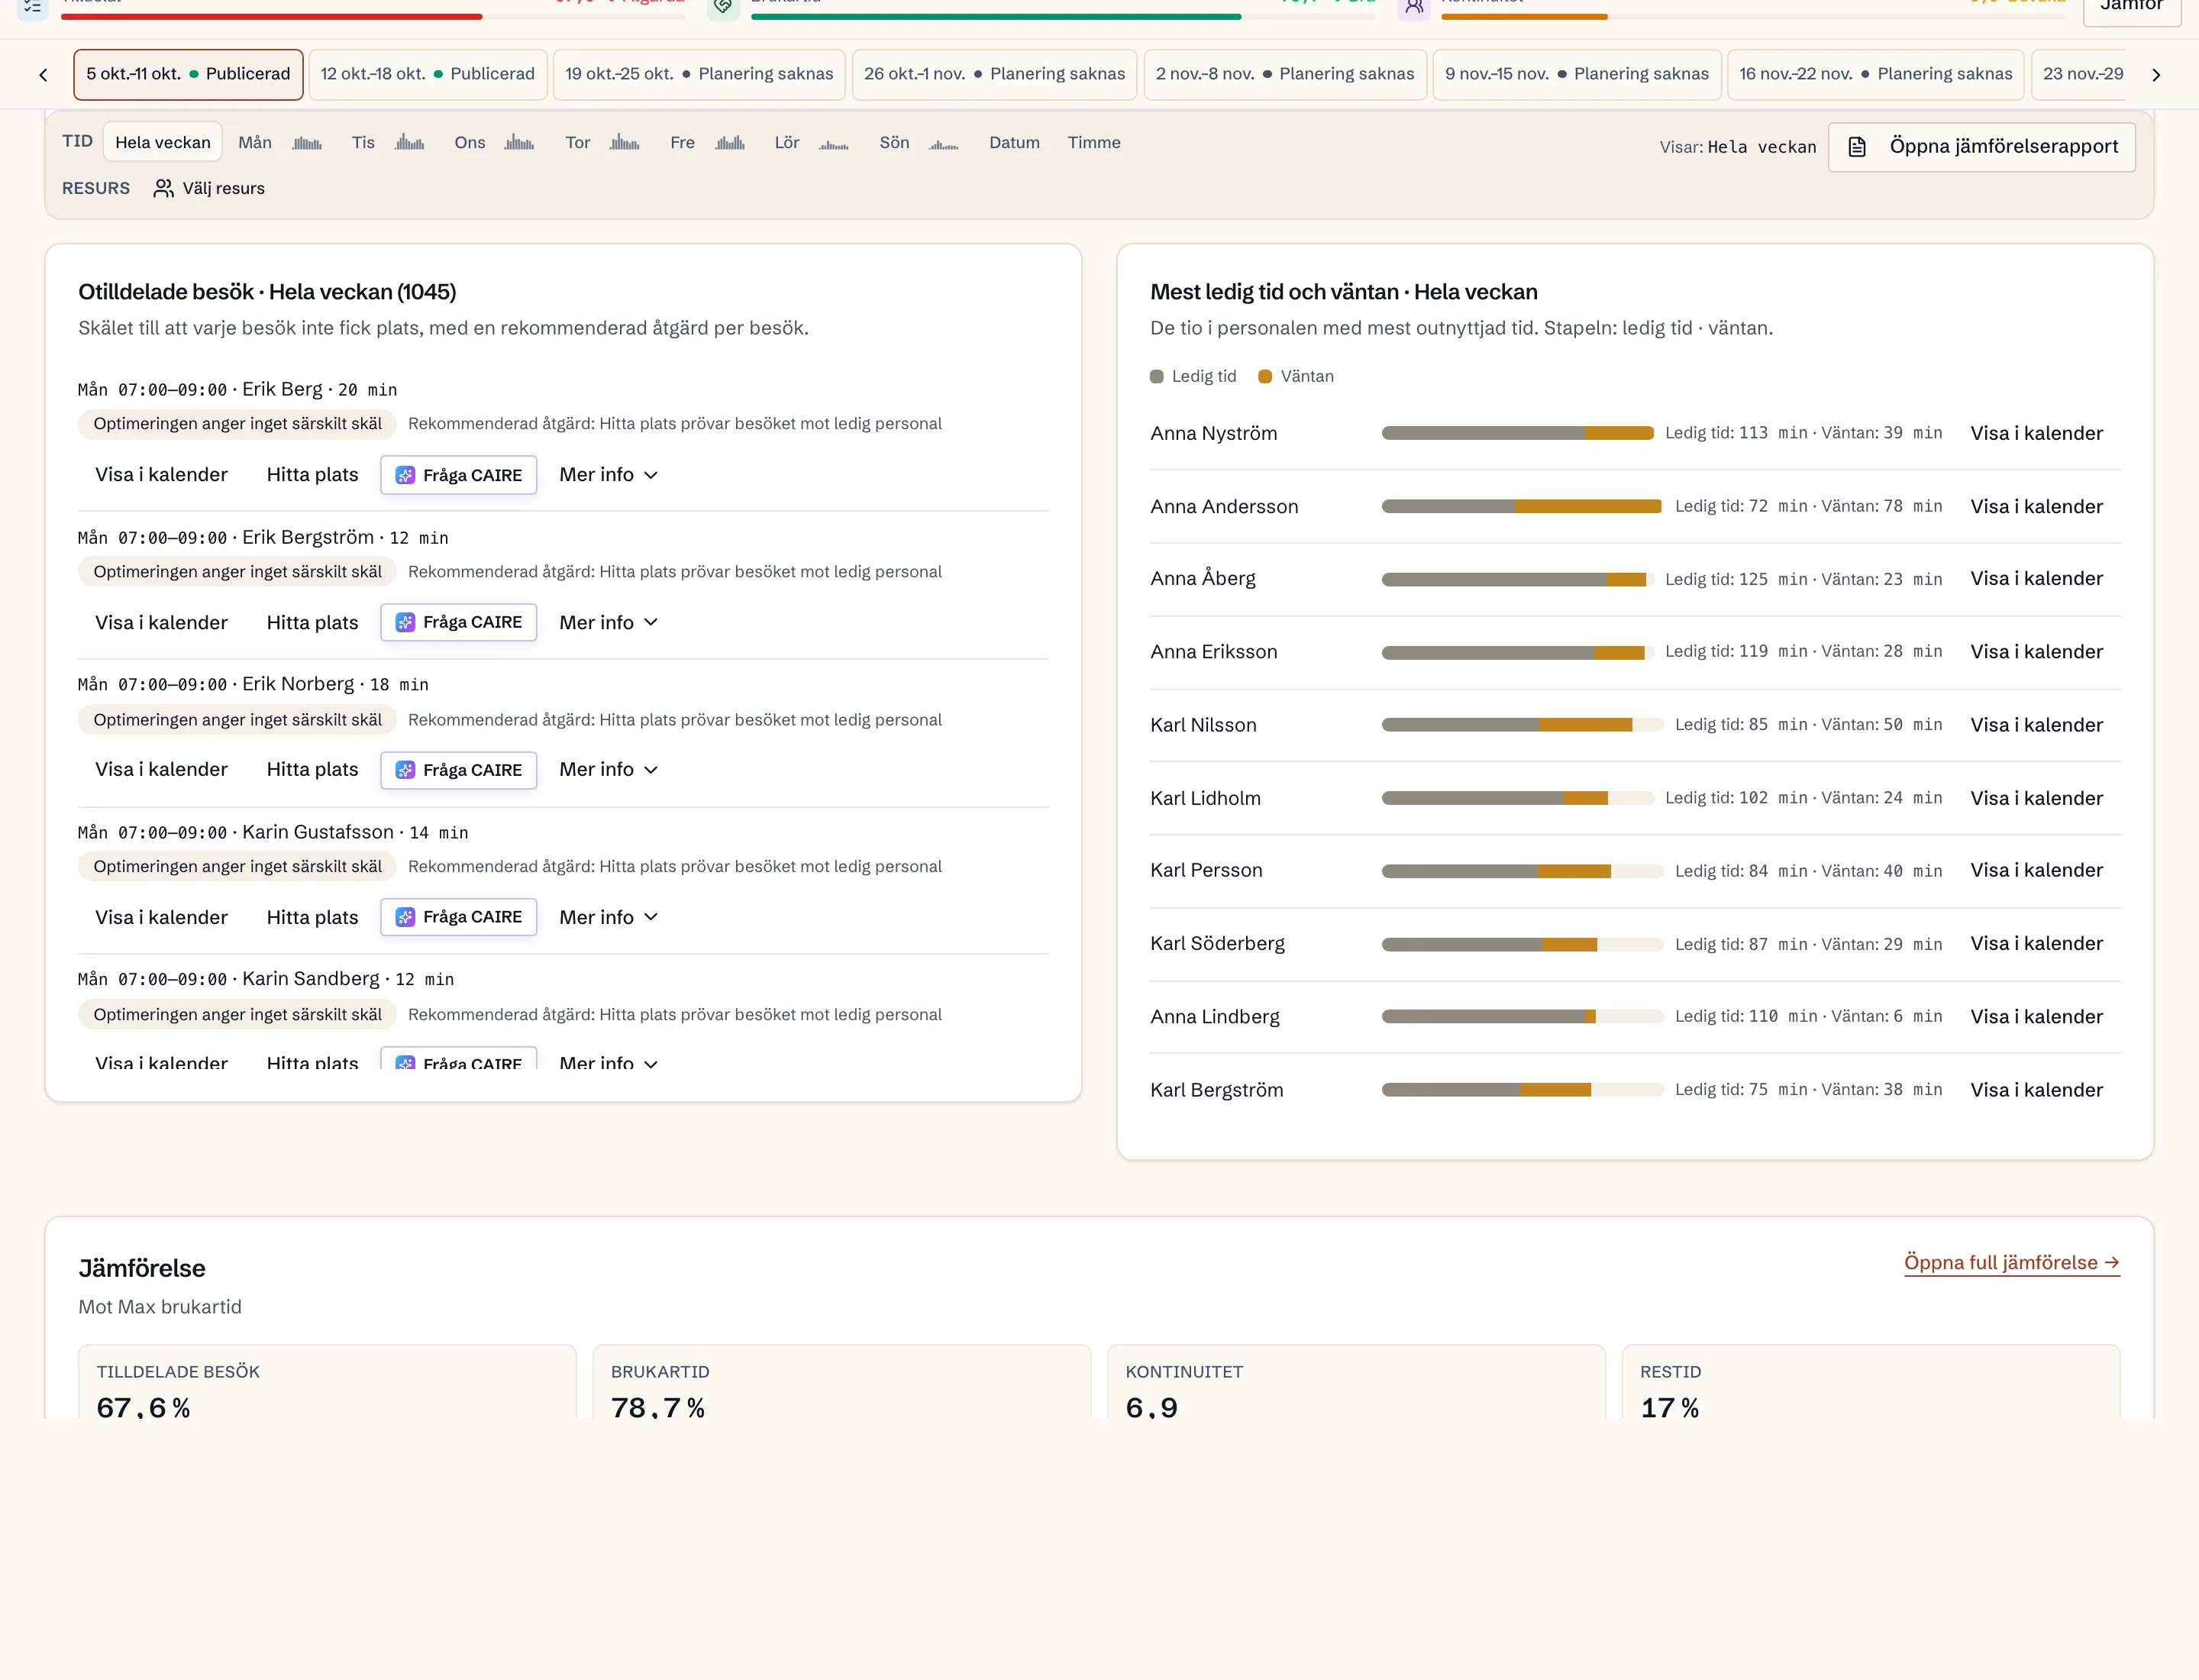Screen dimensions: 2199x1680
Task: Follow the Öppna full jämförelse link
Action: [x=2011, y=1262]
